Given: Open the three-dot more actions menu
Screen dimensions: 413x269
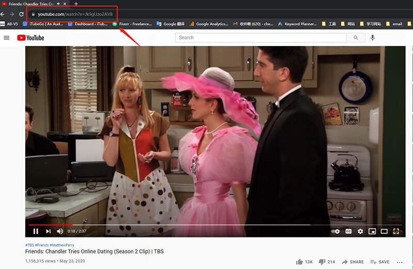Looking at the screenshot, I should (400, 262).
